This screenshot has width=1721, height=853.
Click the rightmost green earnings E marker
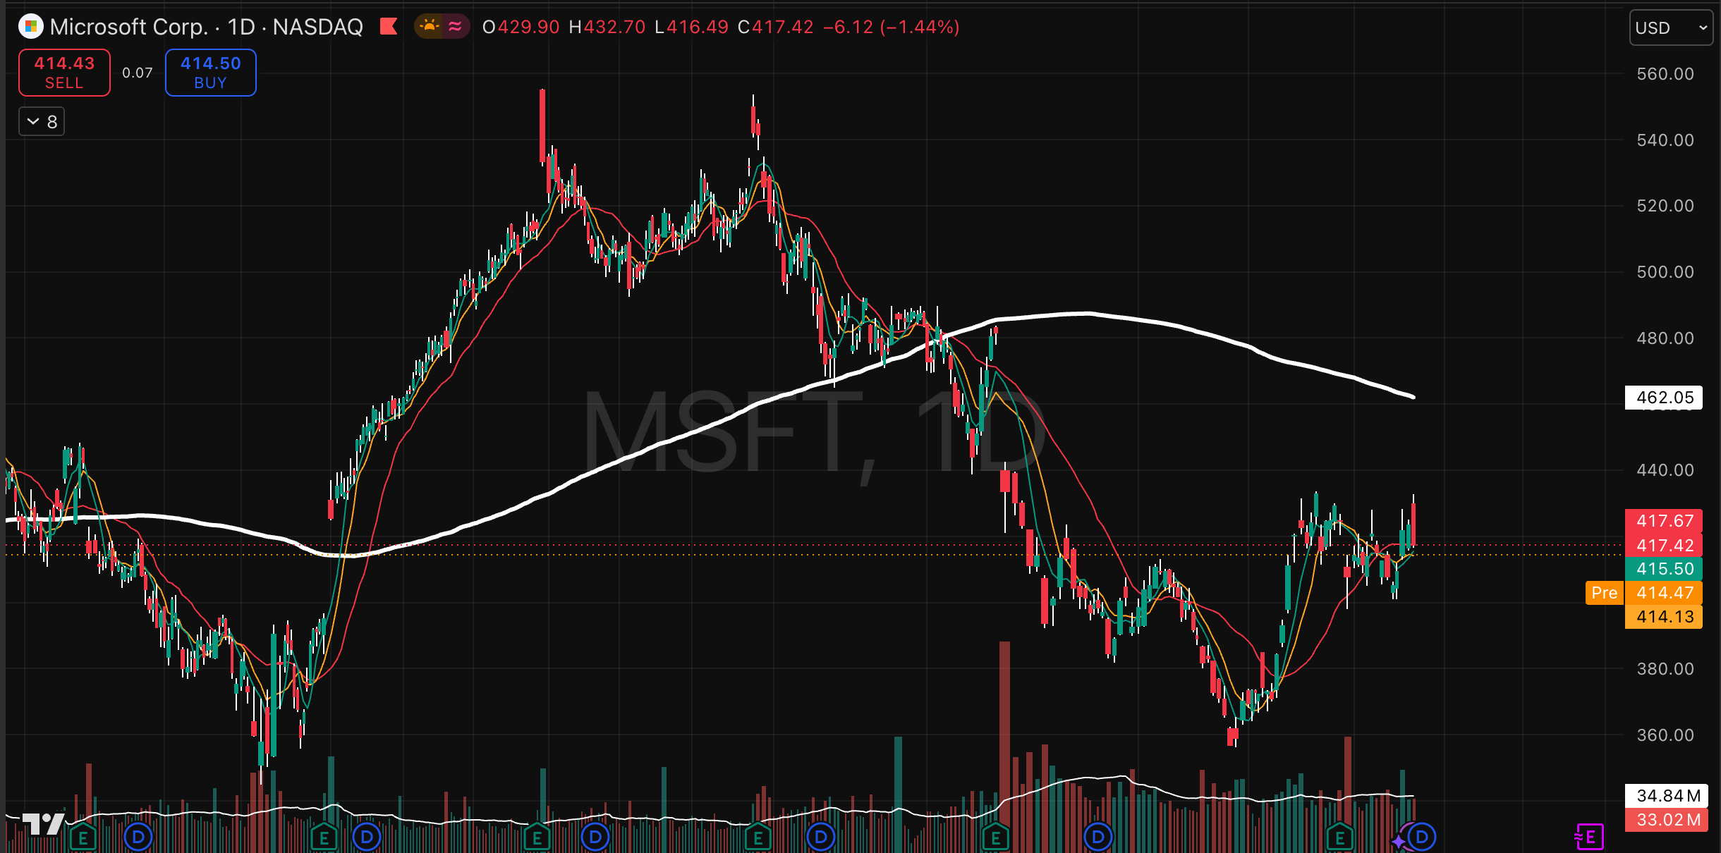(1339, 837)
